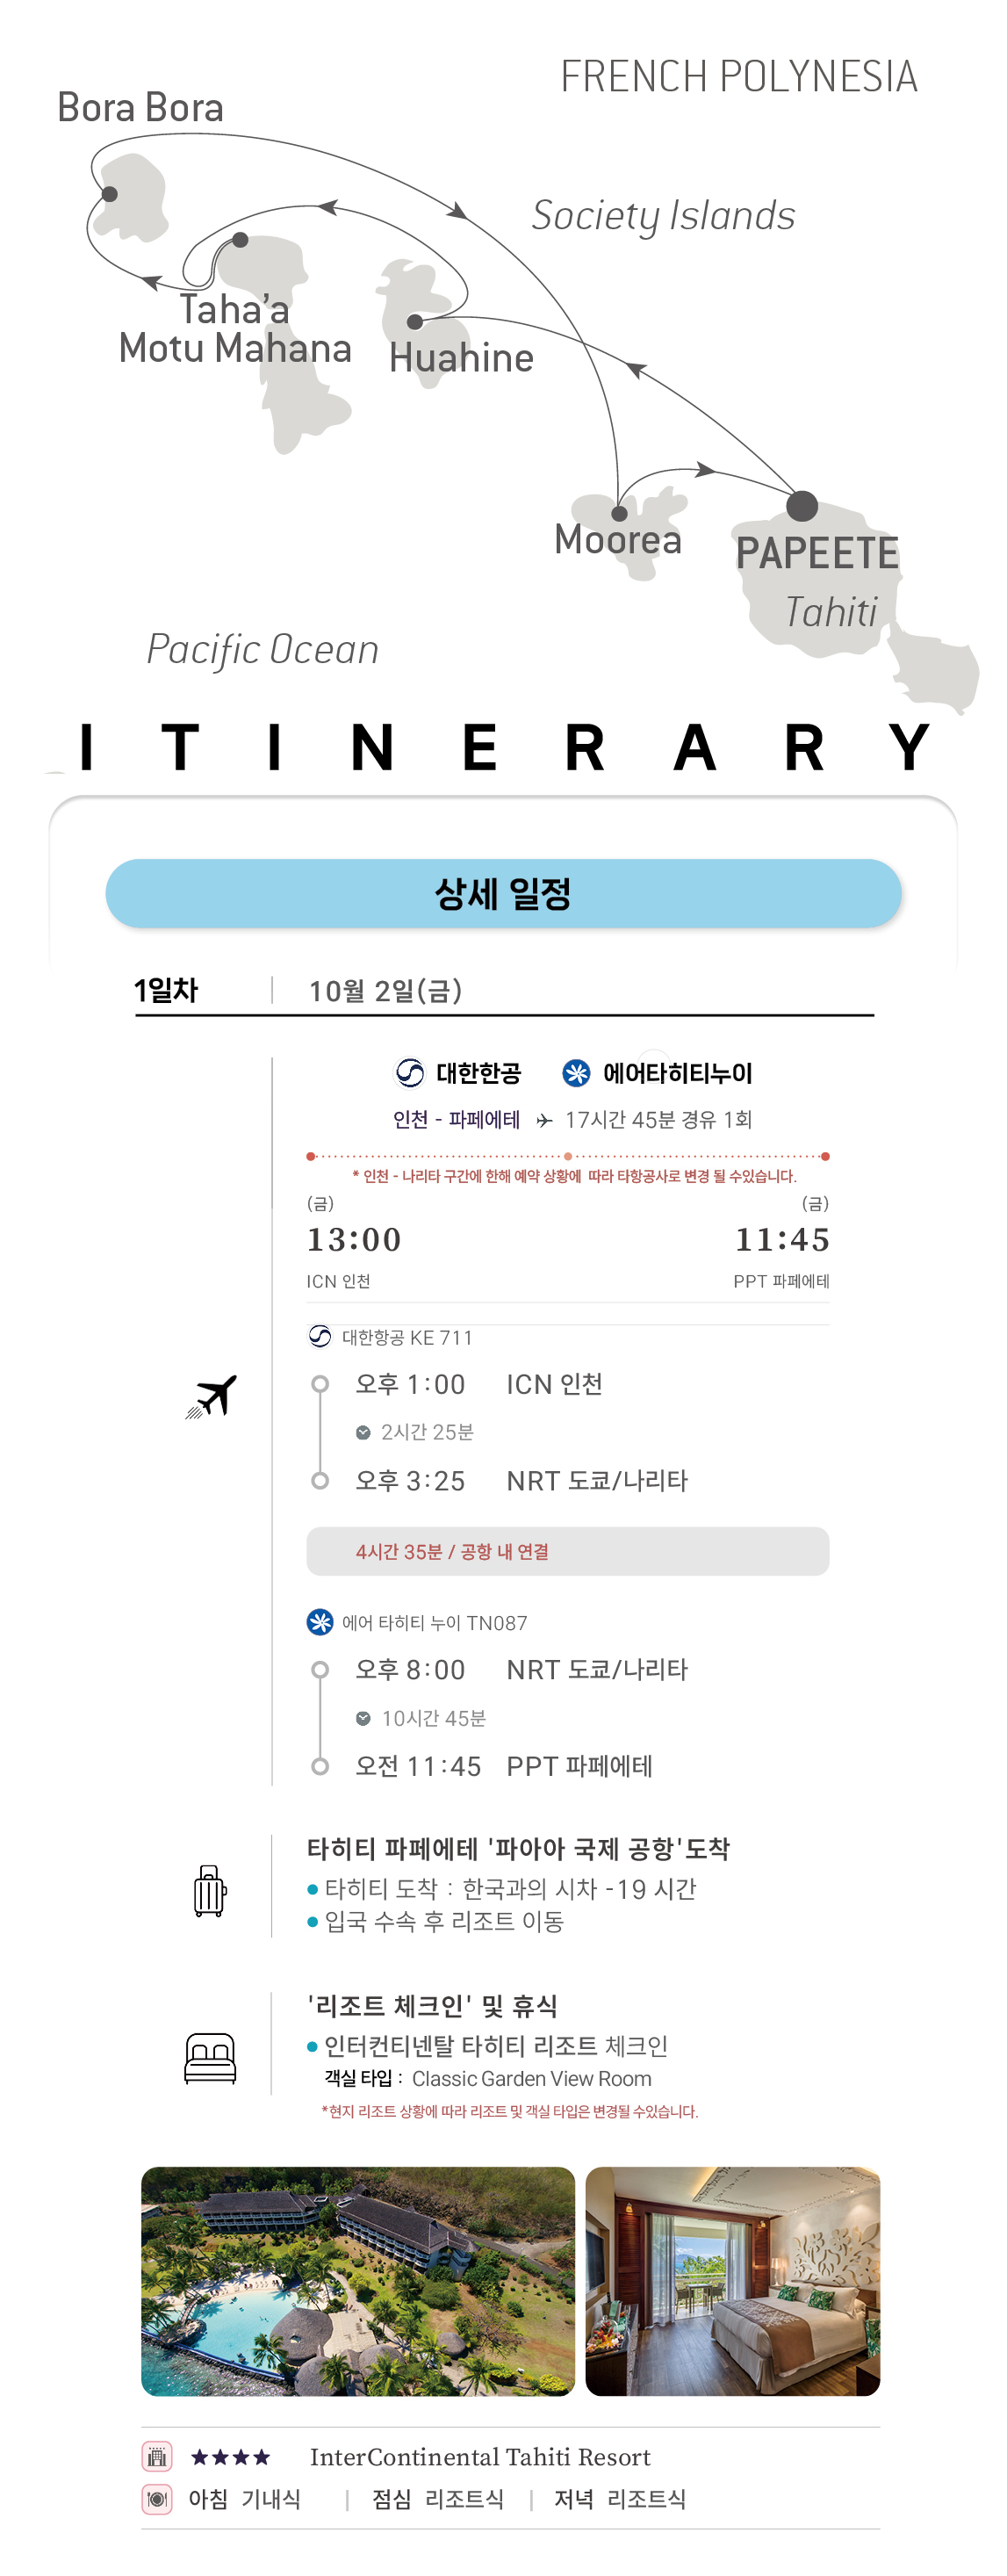Viewport: 1007px width, 2576px height.
Task: Click the Air Tahiti Nui logo by TN087
Action: 320,1621
